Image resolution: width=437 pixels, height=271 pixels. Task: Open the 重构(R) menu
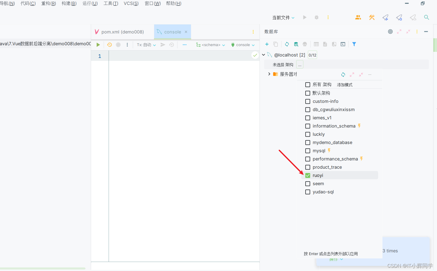coord(49,3)
